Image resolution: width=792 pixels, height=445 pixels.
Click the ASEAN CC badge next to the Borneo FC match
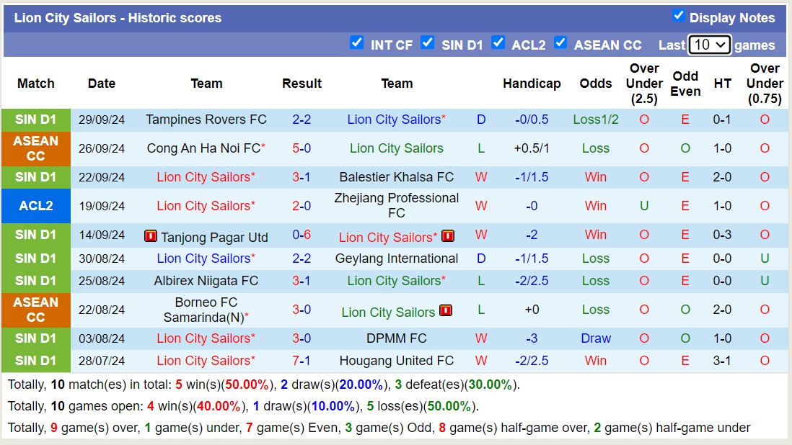click(x=35, y=310)
